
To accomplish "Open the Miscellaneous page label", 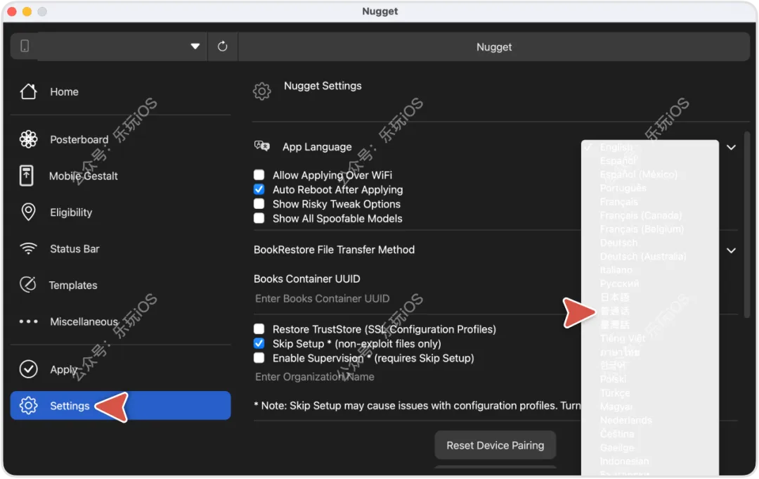I will 84,321.
